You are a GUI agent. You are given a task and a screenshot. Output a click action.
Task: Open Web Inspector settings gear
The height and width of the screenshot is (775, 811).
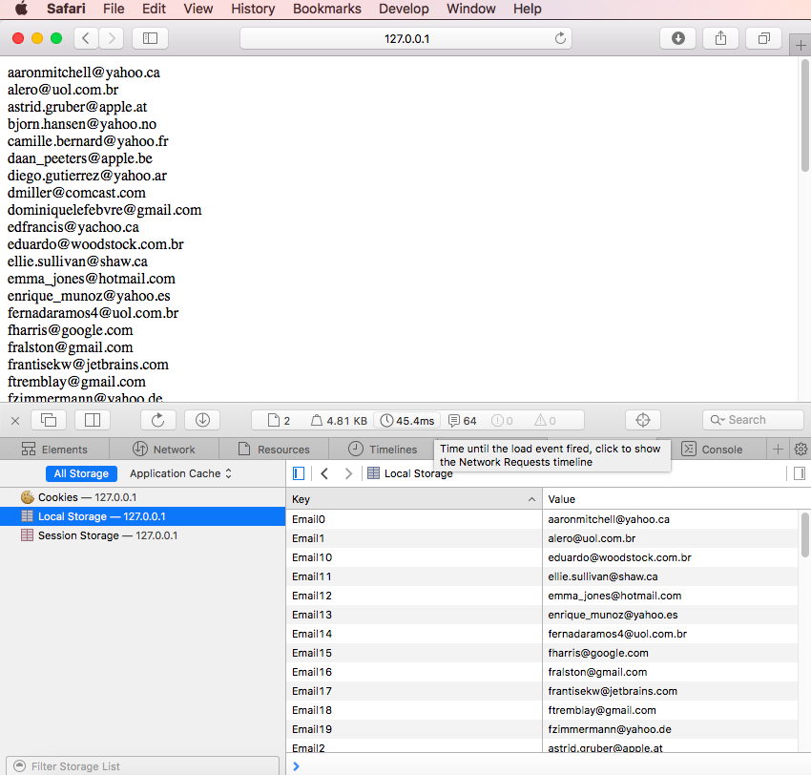pyautogui.click(x=801, y=450)
